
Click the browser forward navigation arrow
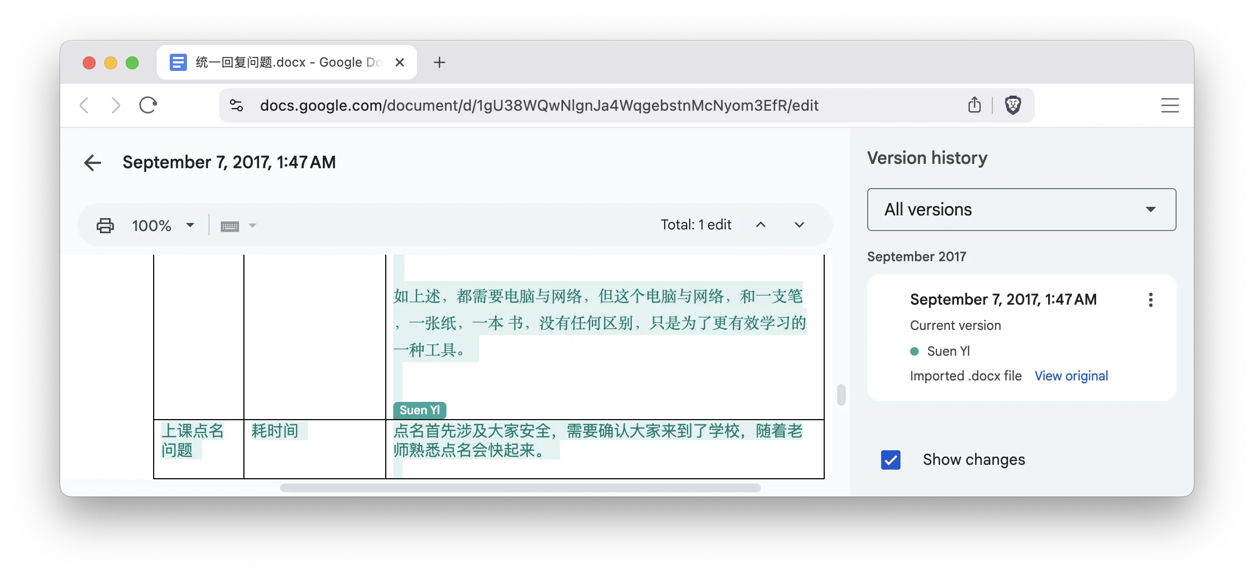click(116, 105)
